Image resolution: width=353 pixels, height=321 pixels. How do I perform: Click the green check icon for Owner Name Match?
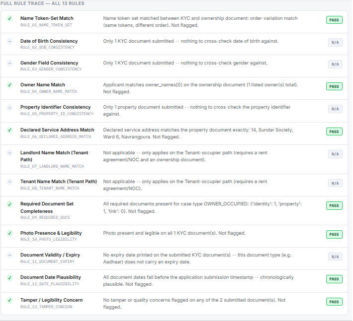click(9, 85)
